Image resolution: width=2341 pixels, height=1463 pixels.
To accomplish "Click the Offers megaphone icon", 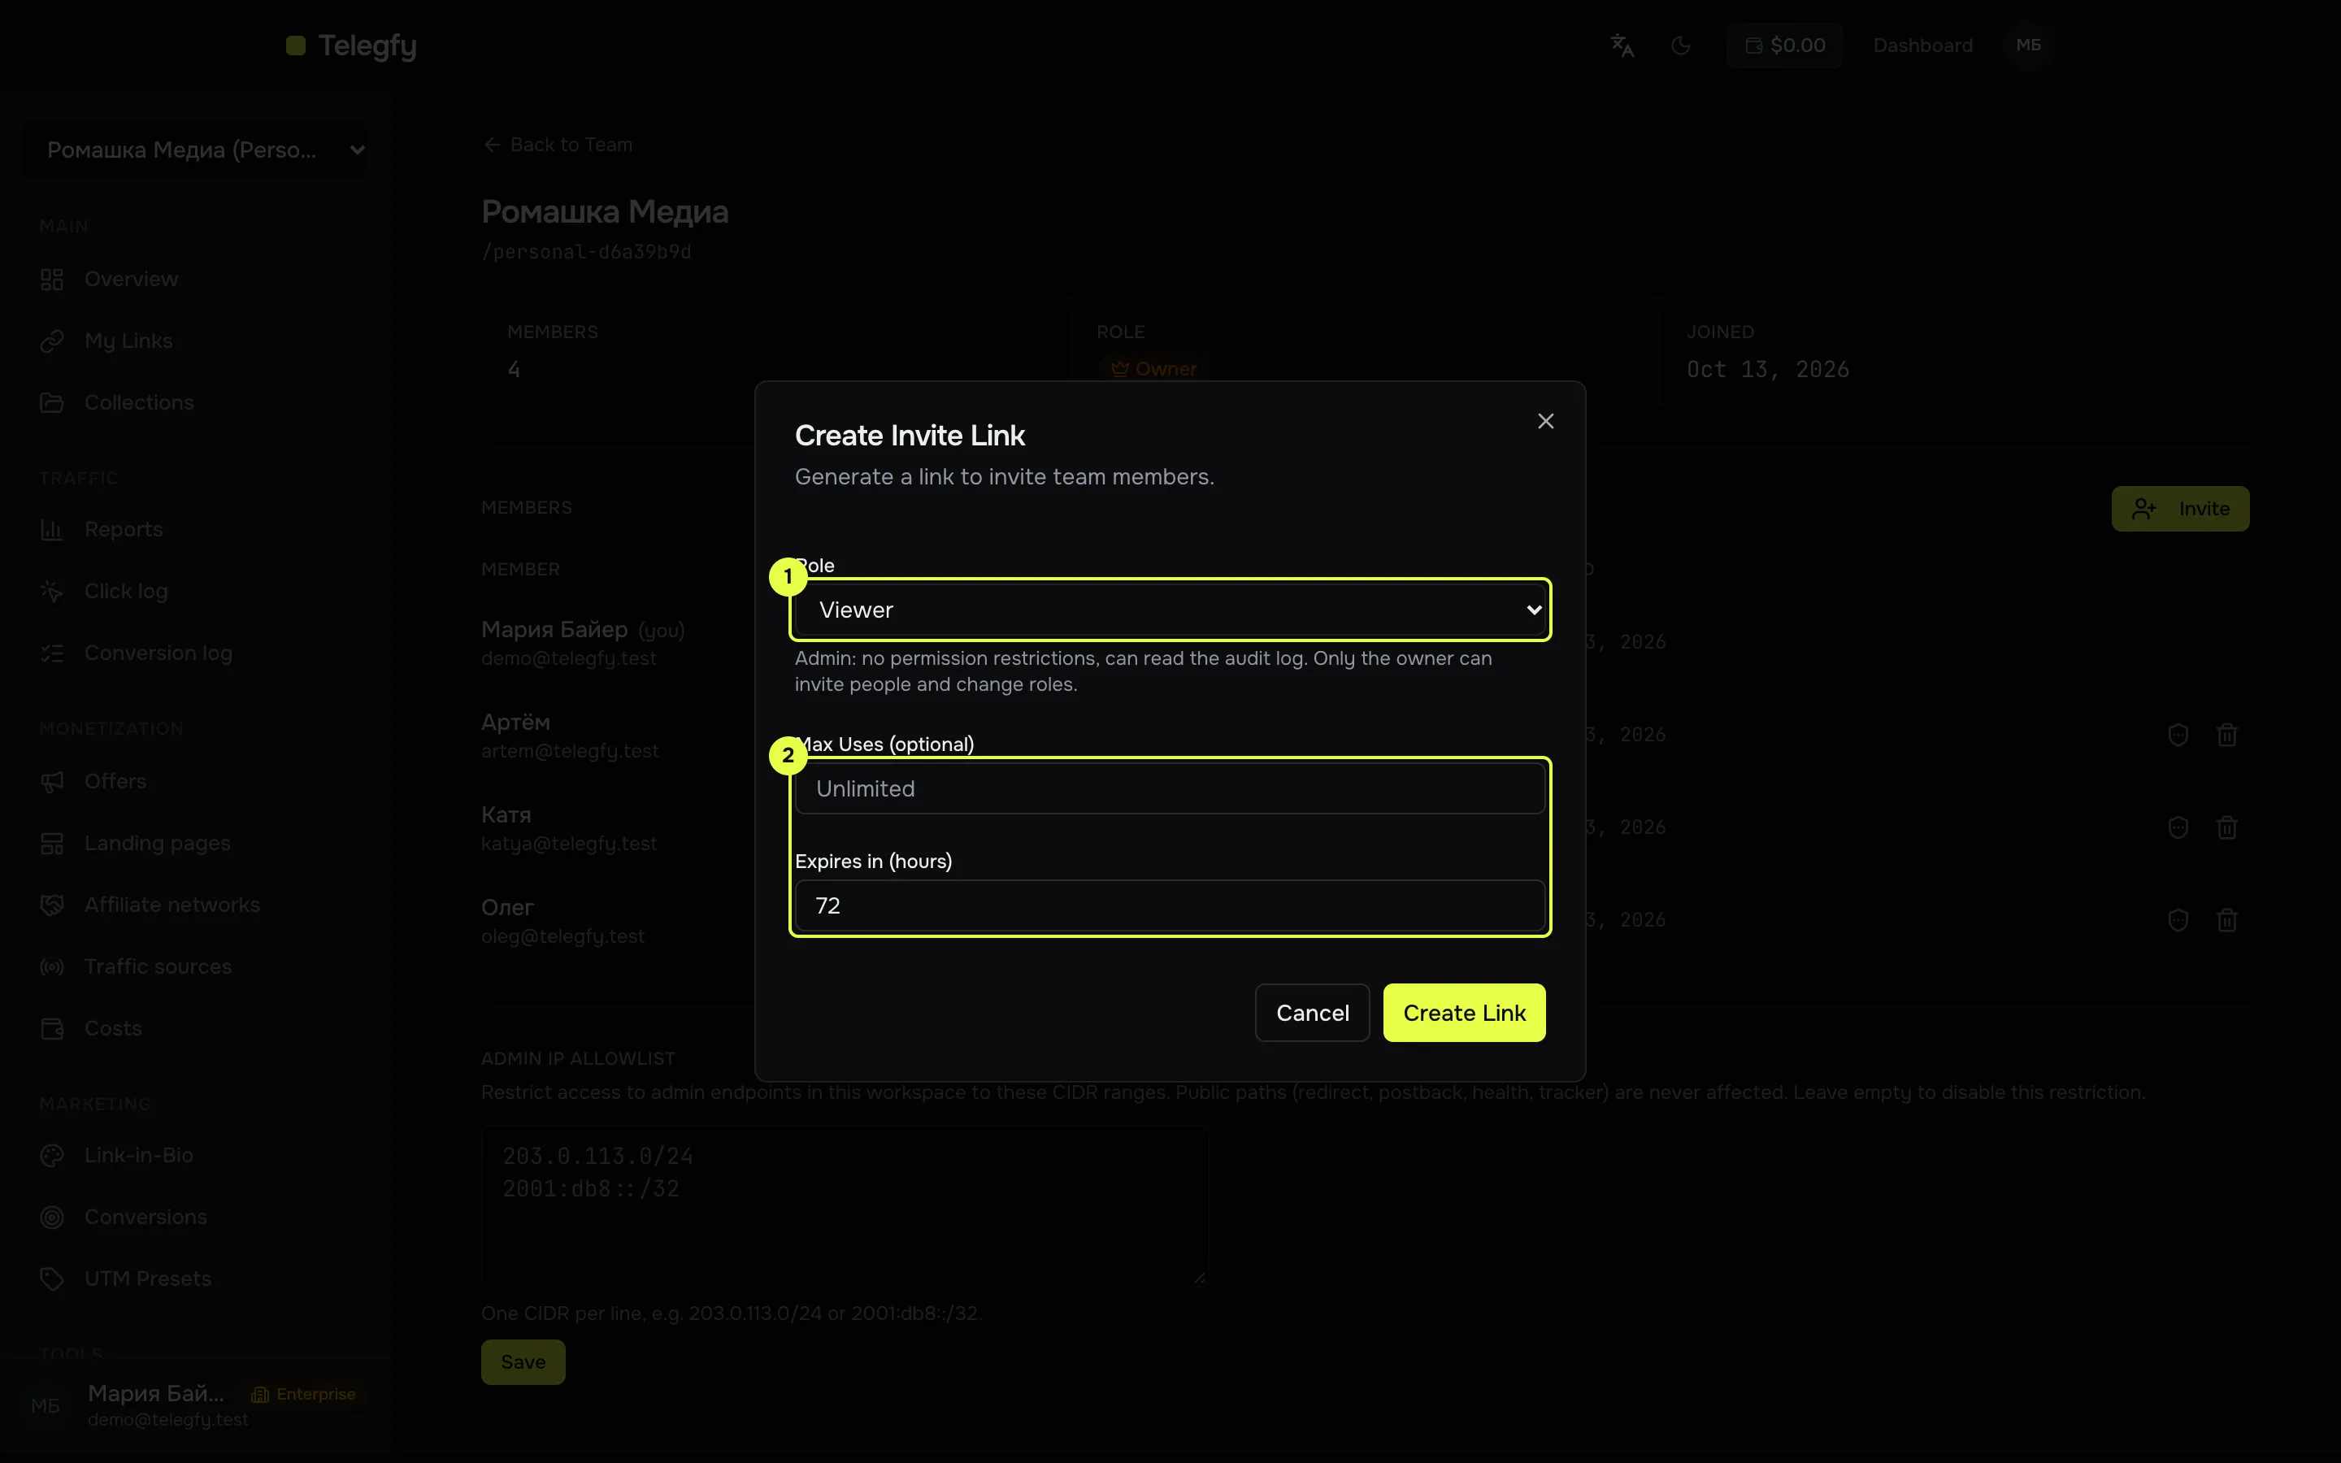I will click(52, 782).
